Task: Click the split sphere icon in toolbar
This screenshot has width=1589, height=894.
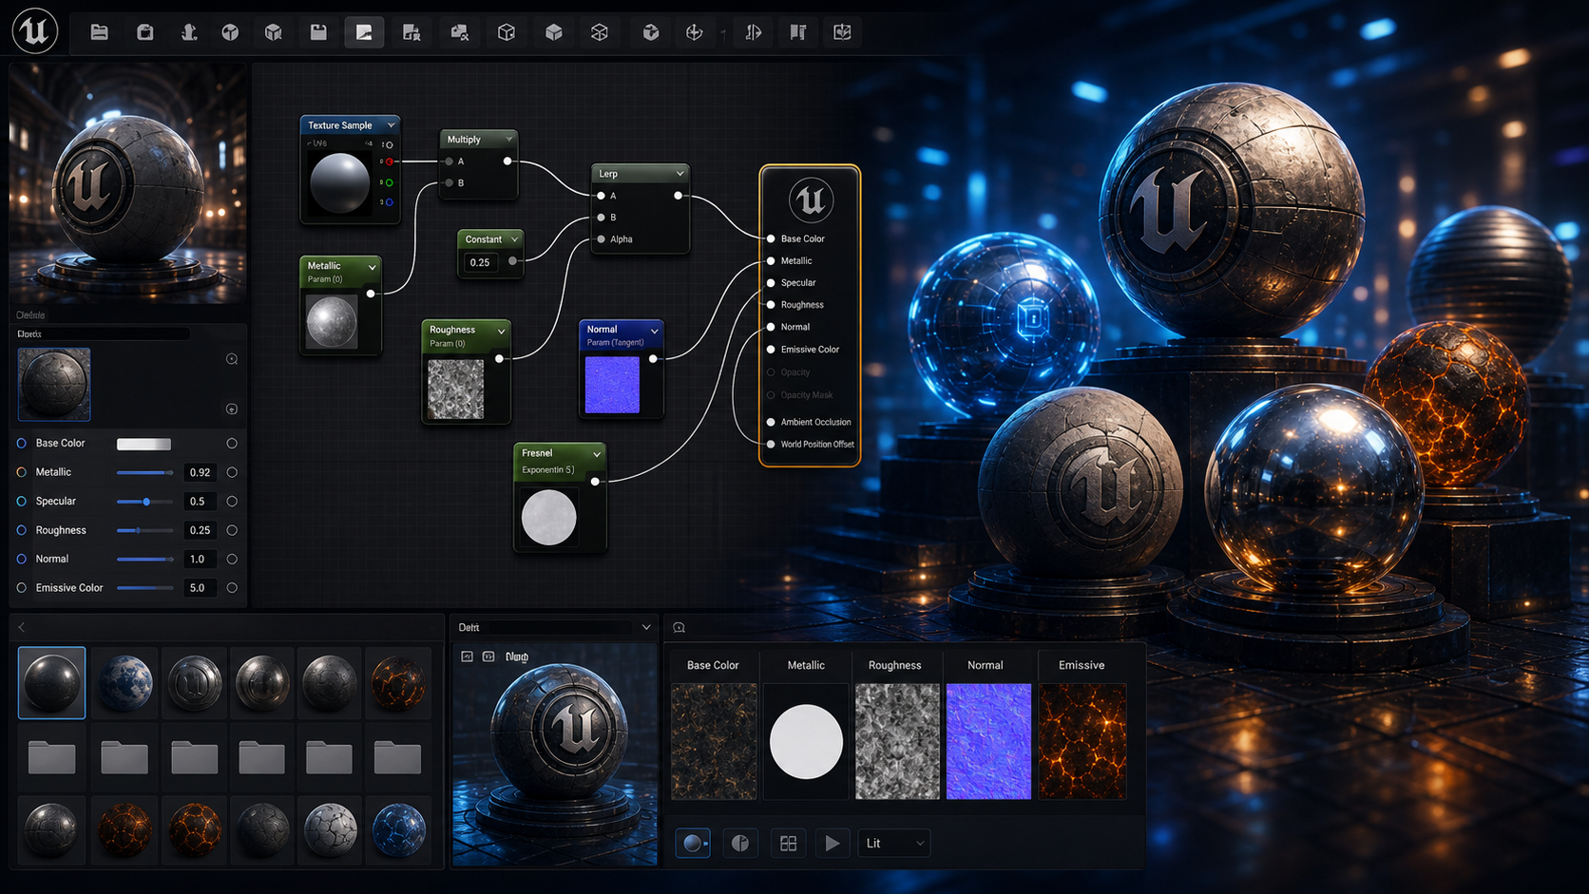Action: 230,32
